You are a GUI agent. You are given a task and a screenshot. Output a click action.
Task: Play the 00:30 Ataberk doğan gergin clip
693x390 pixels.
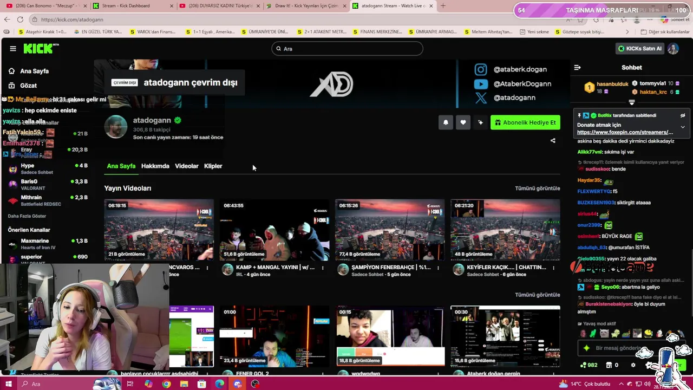pyautogui.click(x=505, y=336)
